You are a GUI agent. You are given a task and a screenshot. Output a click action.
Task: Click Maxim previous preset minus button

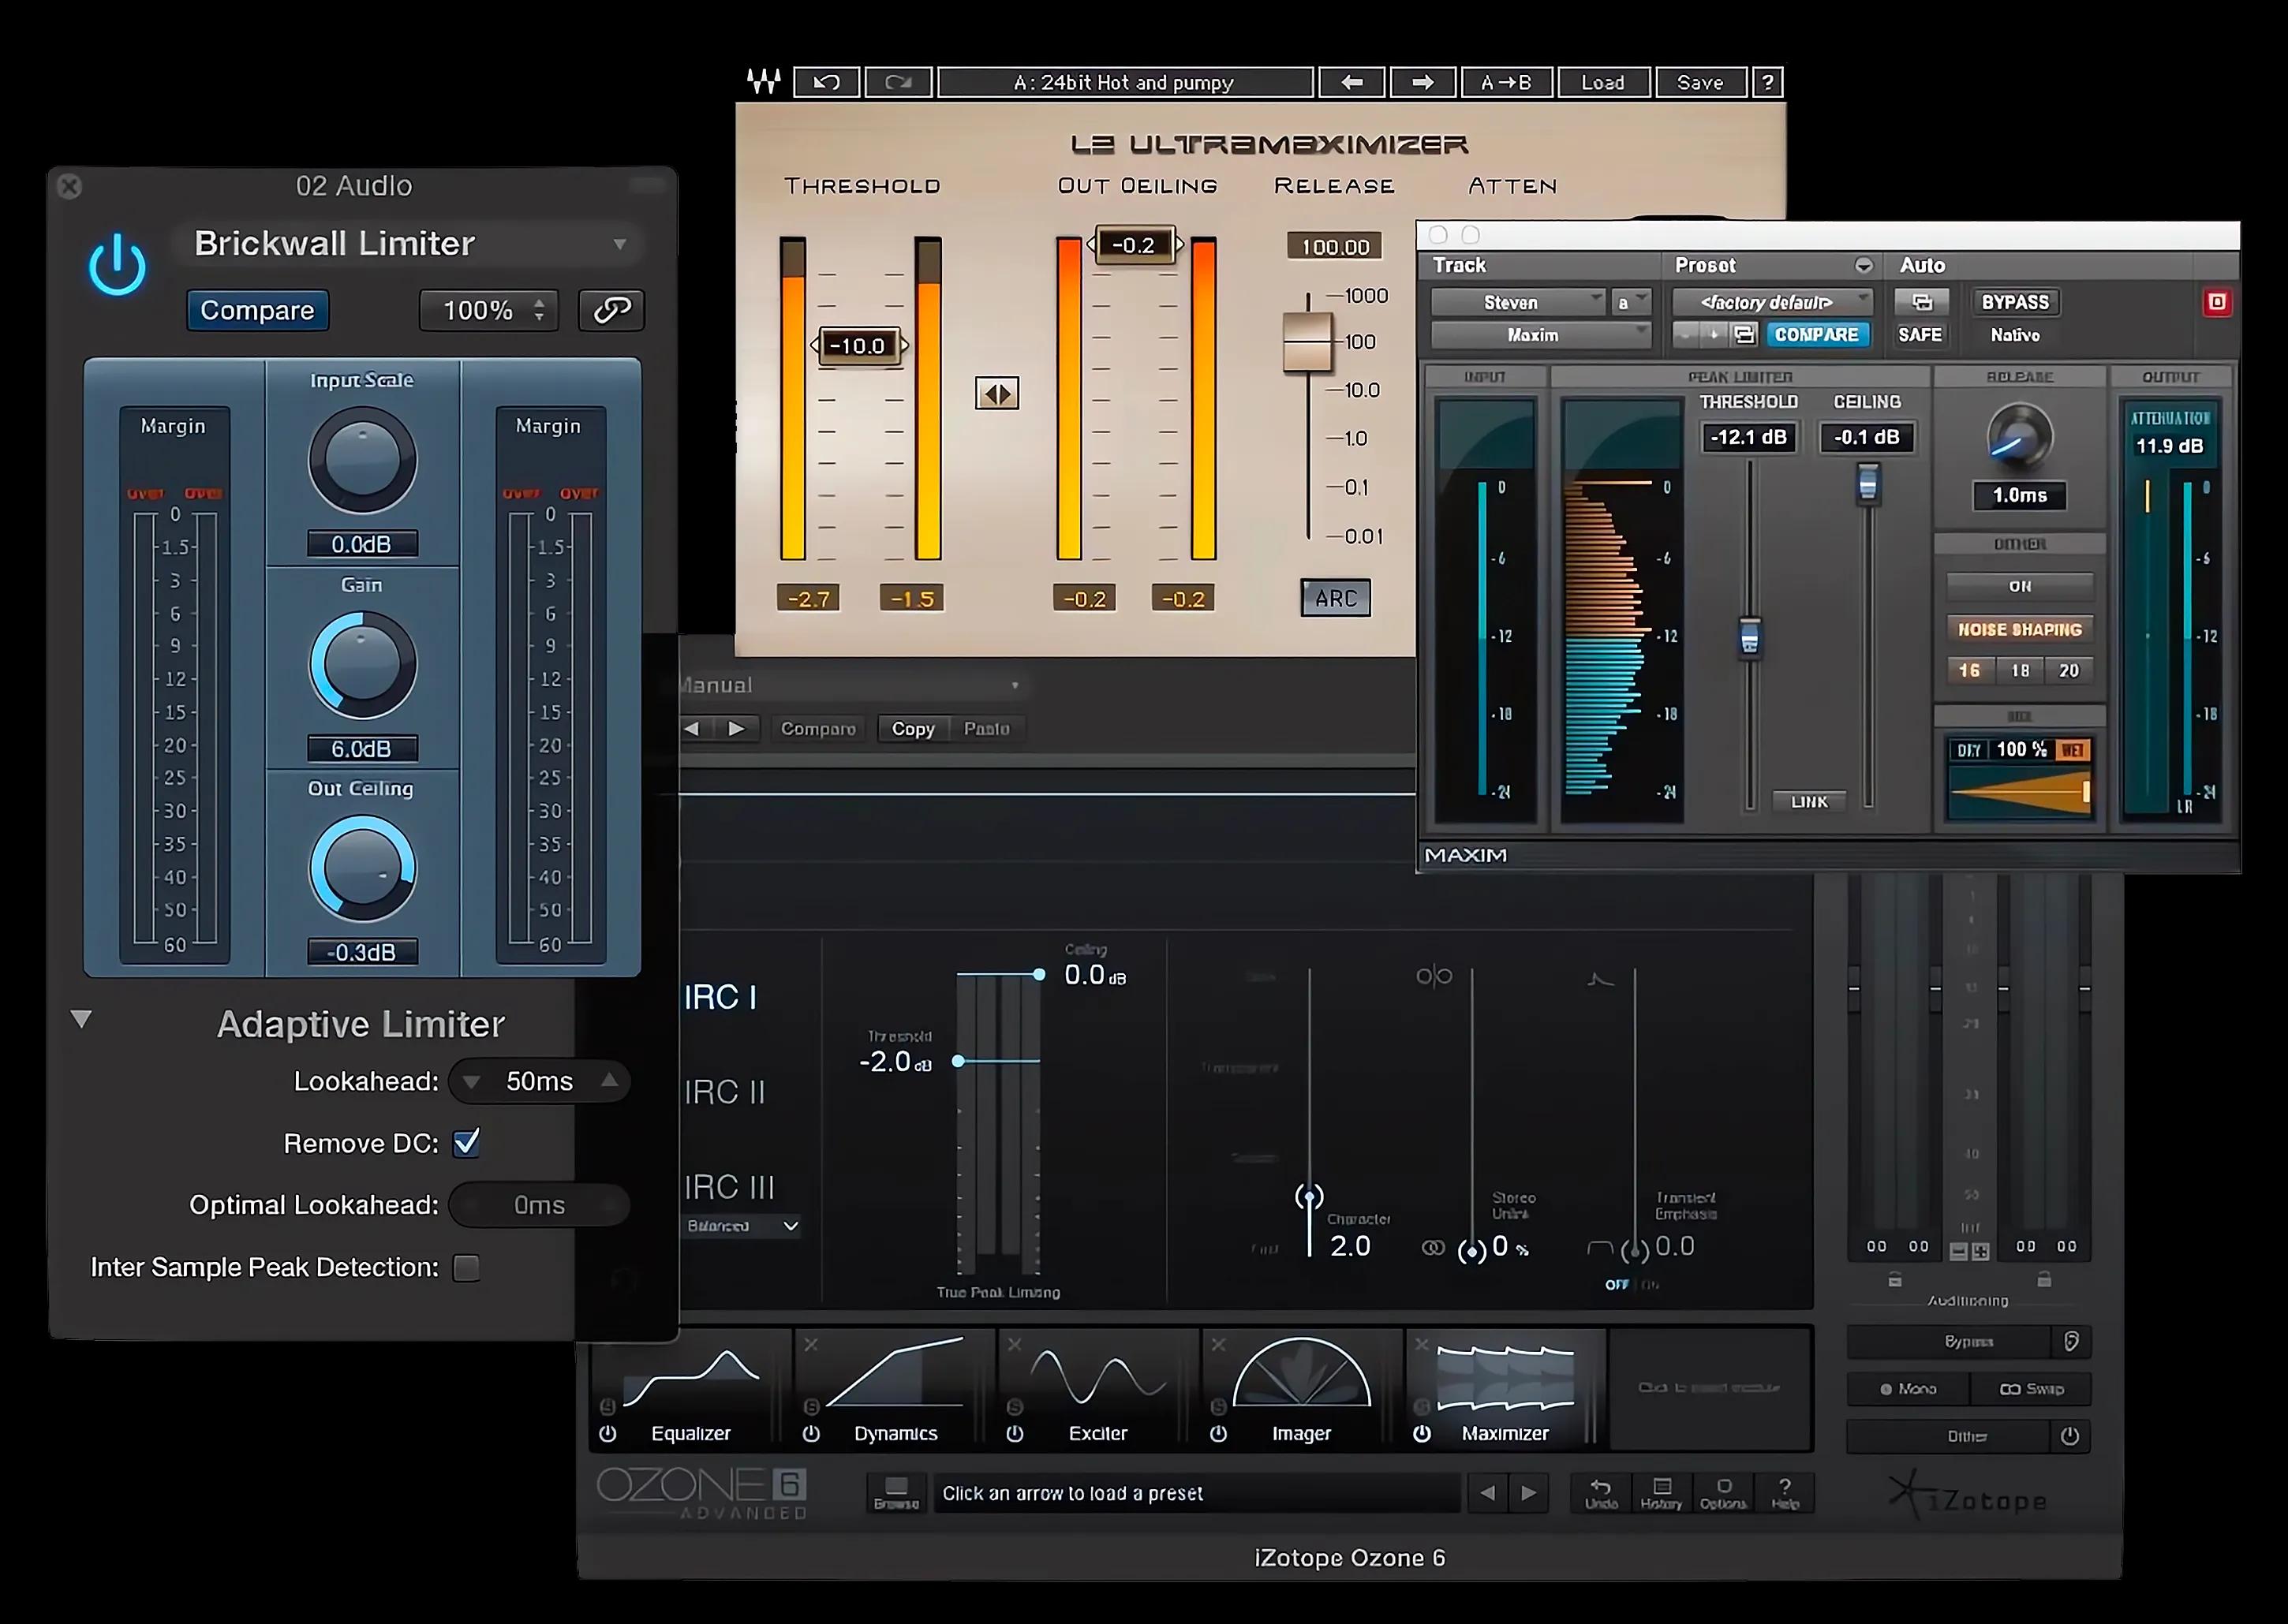point(1687,334)
